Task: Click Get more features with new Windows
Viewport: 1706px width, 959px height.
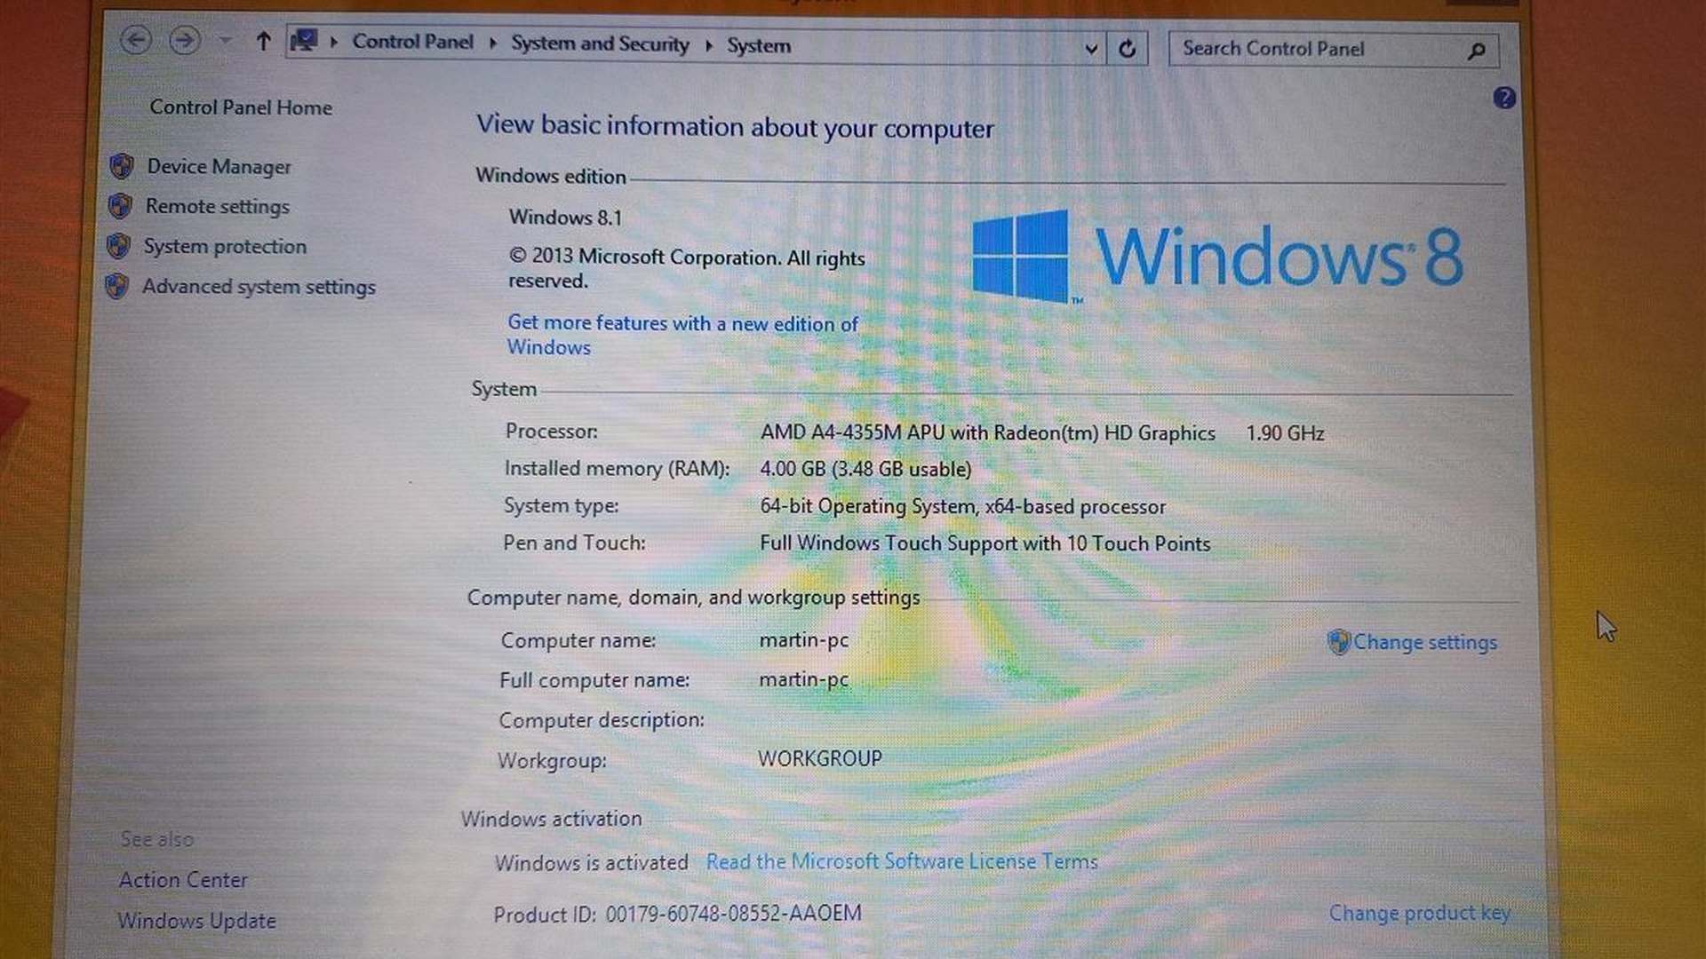Action: tap(683, 335)
